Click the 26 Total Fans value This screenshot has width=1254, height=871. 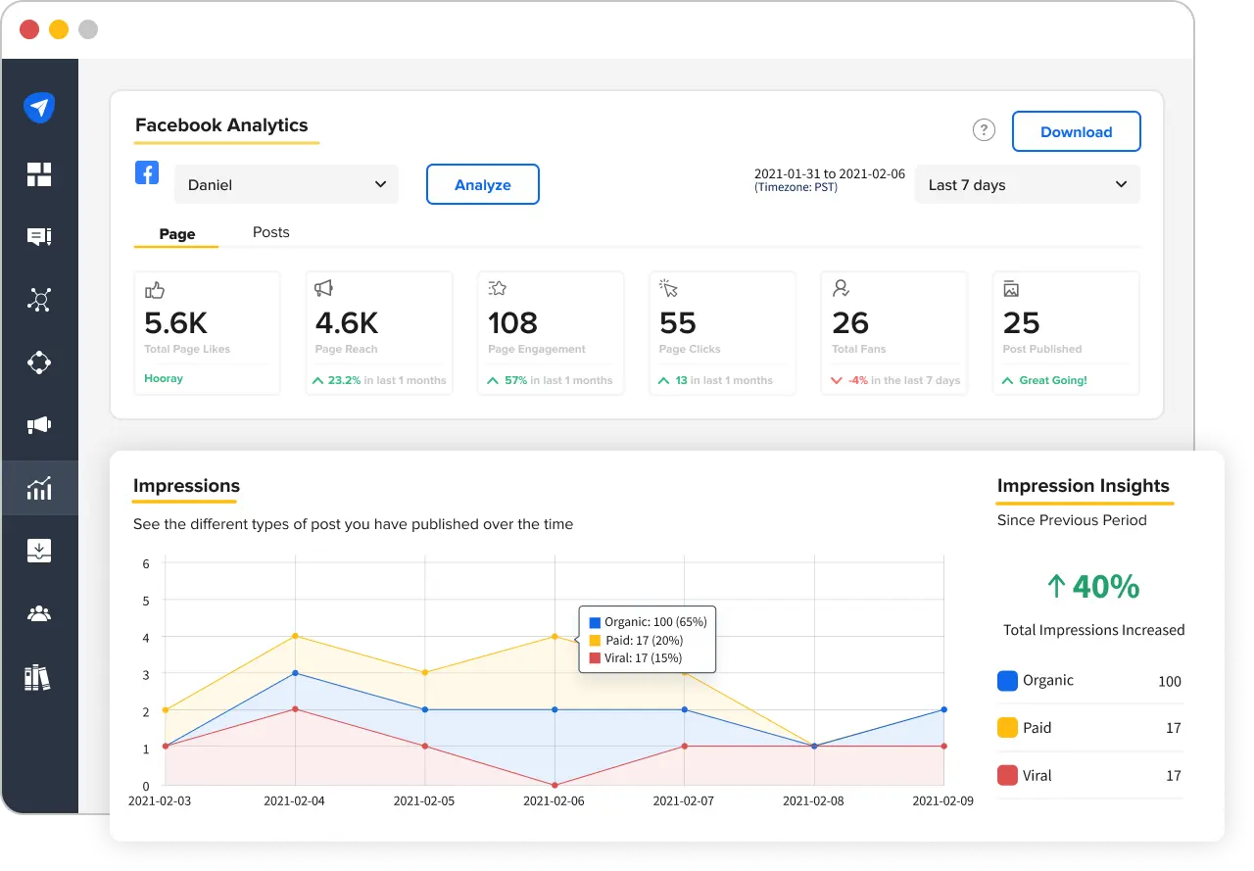coord(850,323)
